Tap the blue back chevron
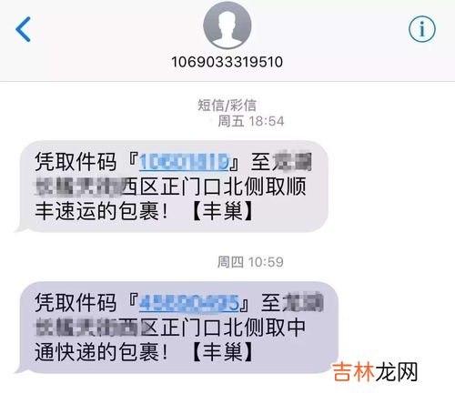This screenshot has width=455, height=404. pyautogui.click(x=23, y=29)
